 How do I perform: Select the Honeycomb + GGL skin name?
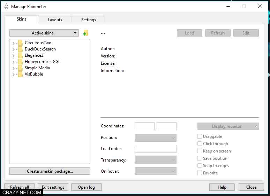click(x=43, y=62)
